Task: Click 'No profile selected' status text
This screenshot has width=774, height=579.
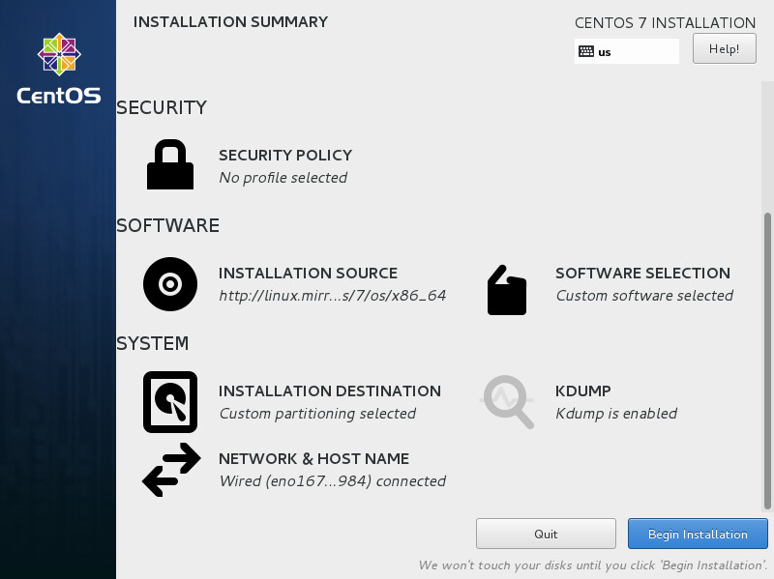Action: pos(283,178)
